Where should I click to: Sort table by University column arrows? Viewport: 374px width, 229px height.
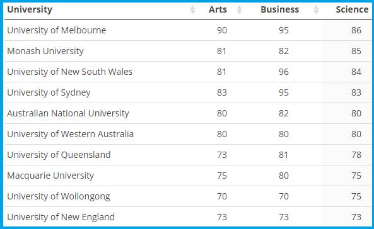192,10
